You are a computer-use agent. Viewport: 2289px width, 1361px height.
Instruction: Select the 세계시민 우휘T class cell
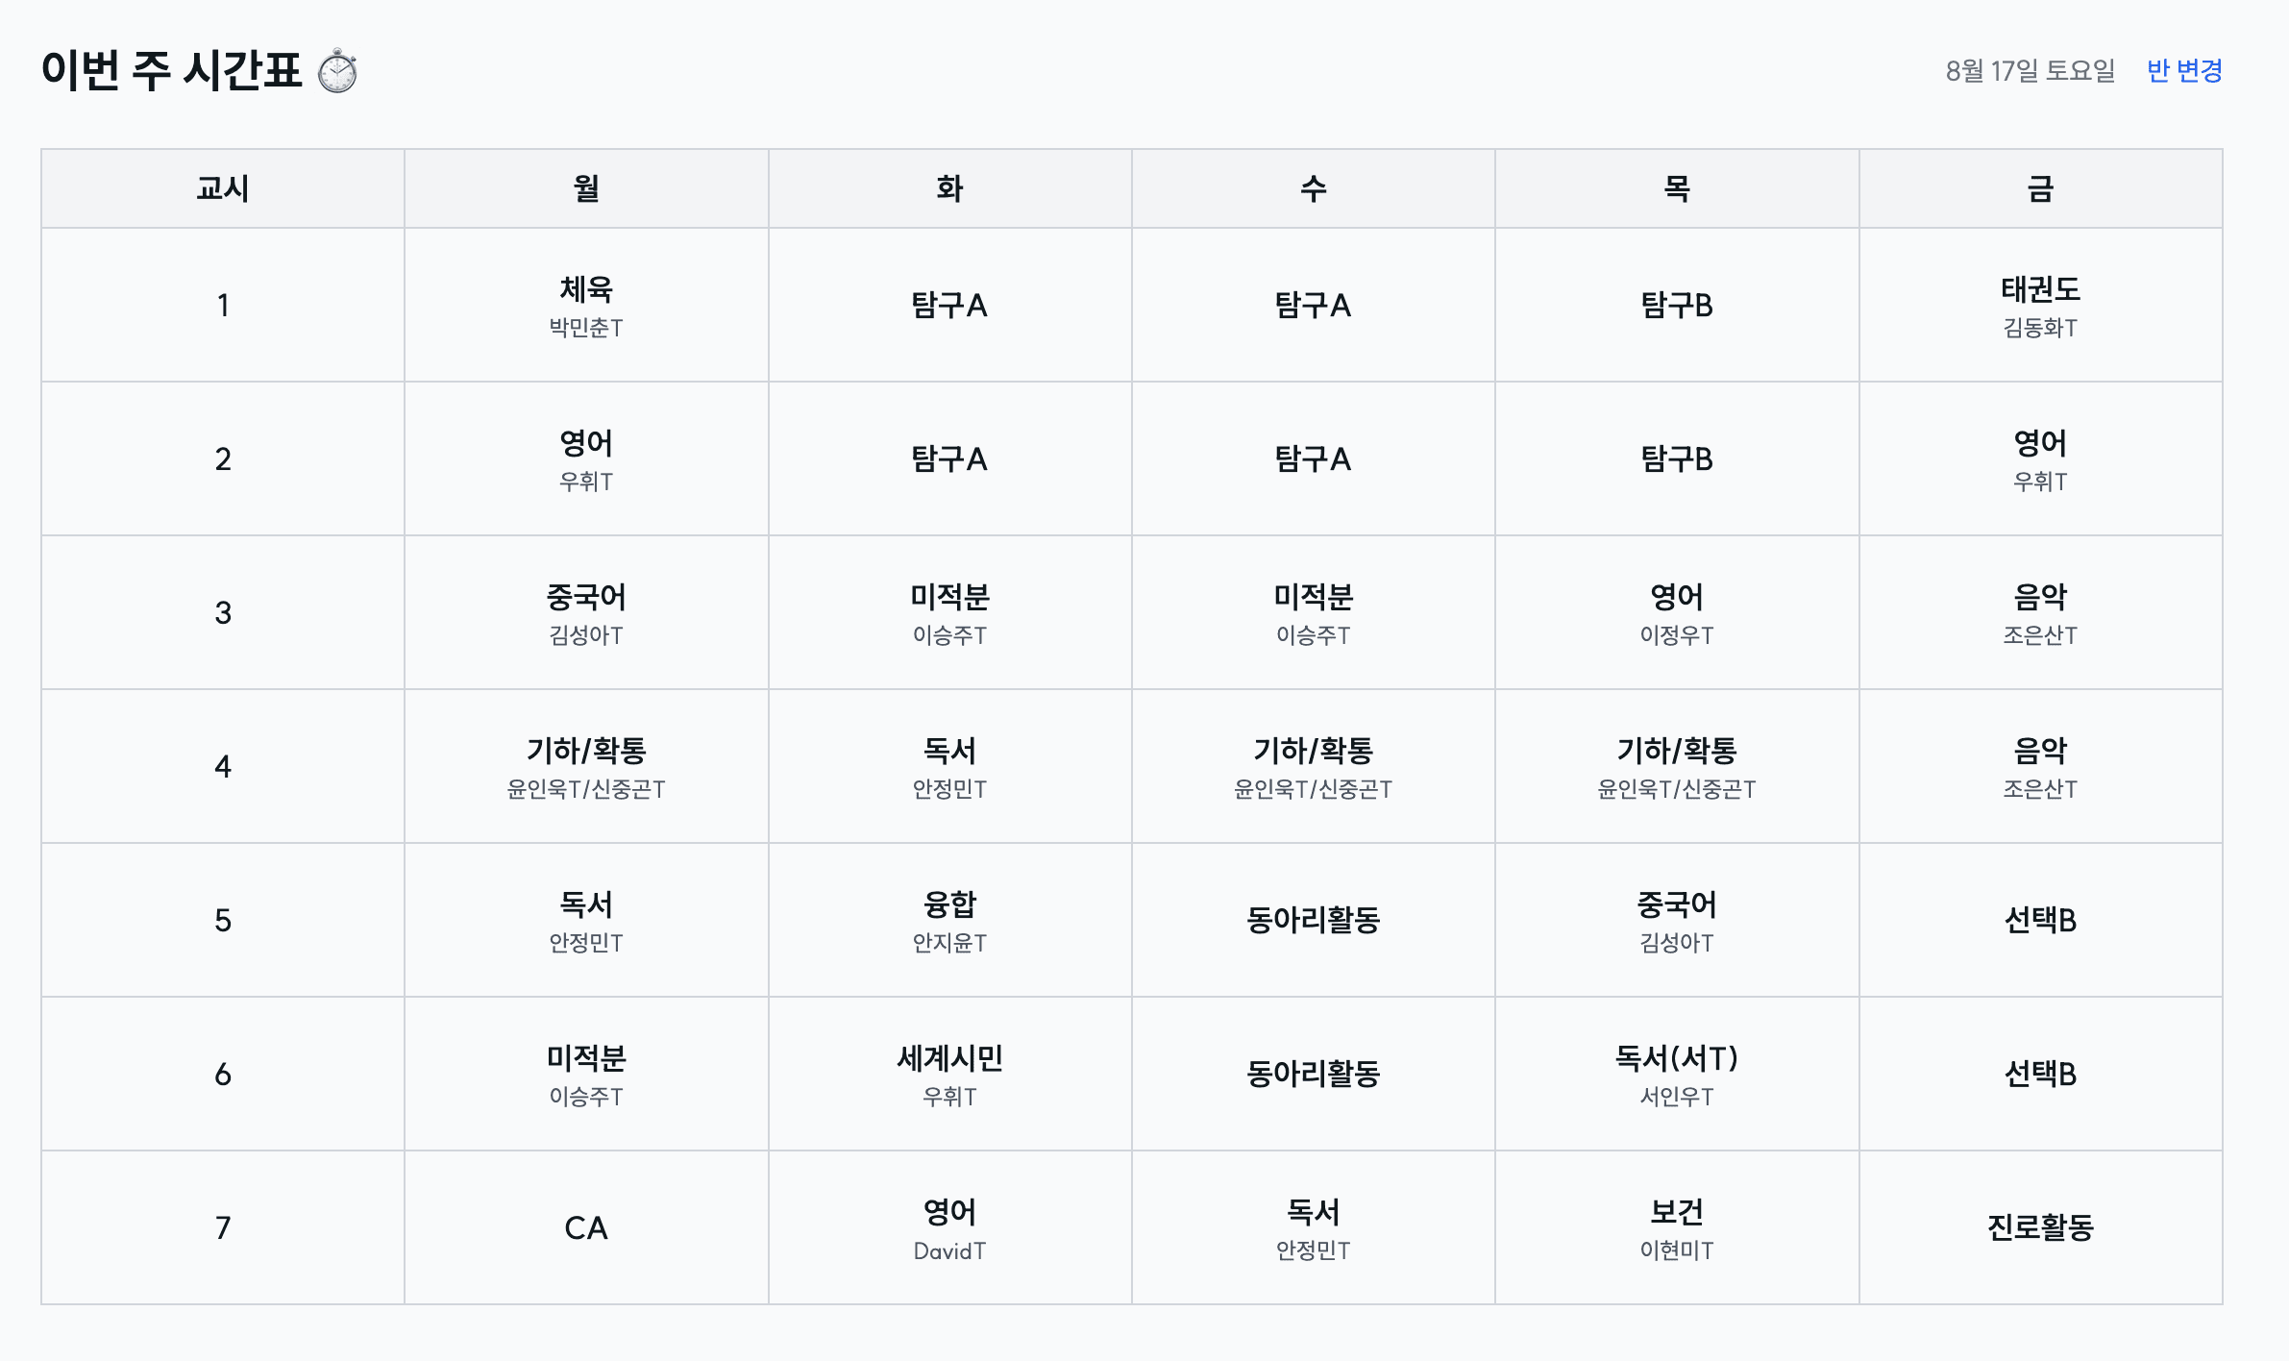pos(949,1074)
